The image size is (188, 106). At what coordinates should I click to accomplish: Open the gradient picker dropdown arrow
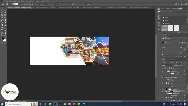19,4
